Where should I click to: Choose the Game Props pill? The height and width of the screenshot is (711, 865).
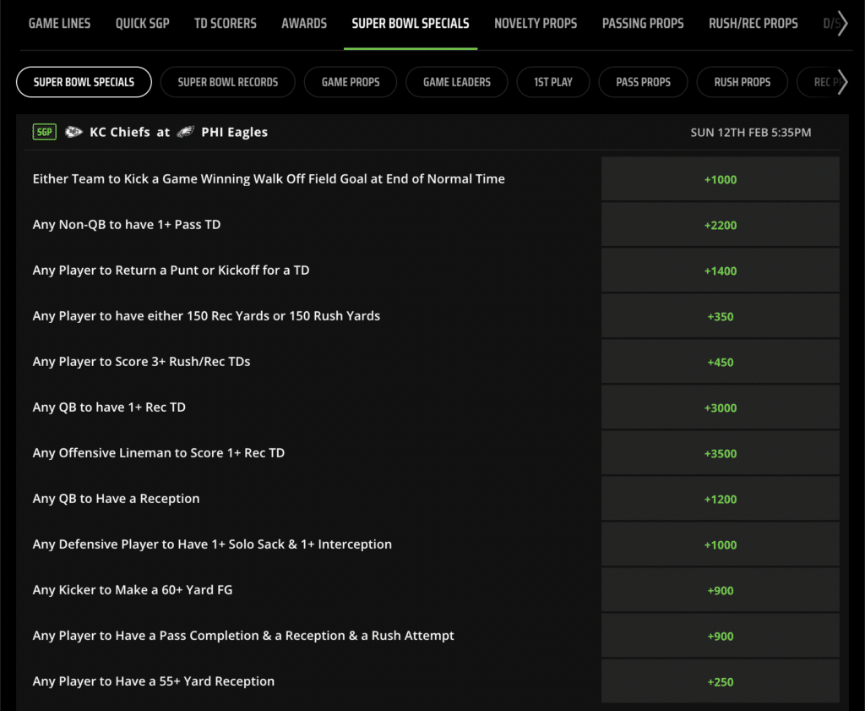coord(351,82)
